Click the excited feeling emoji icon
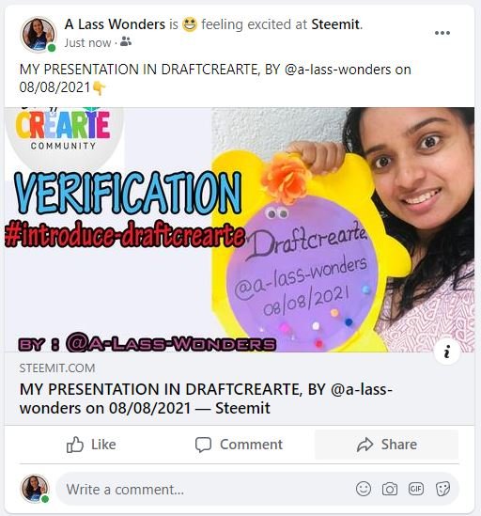481x516 pixels. (190, 24)
